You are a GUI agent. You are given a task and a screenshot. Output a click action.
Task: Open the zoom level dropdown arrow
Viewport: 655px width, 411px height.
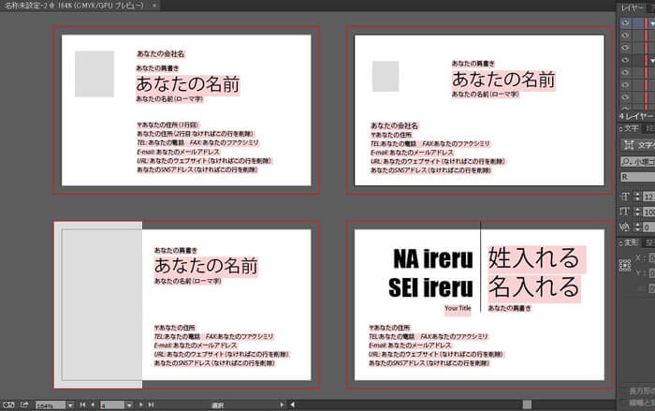pyautogui.click(x=70, y=405)
